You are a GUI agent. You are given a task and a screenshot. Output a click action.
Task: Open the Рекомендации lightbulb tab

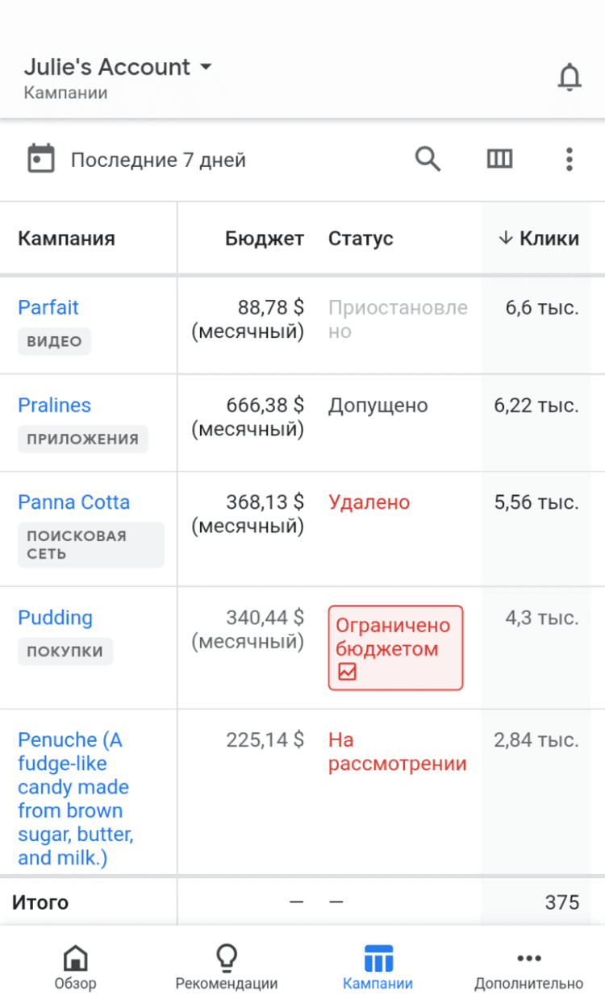[227, 968]
